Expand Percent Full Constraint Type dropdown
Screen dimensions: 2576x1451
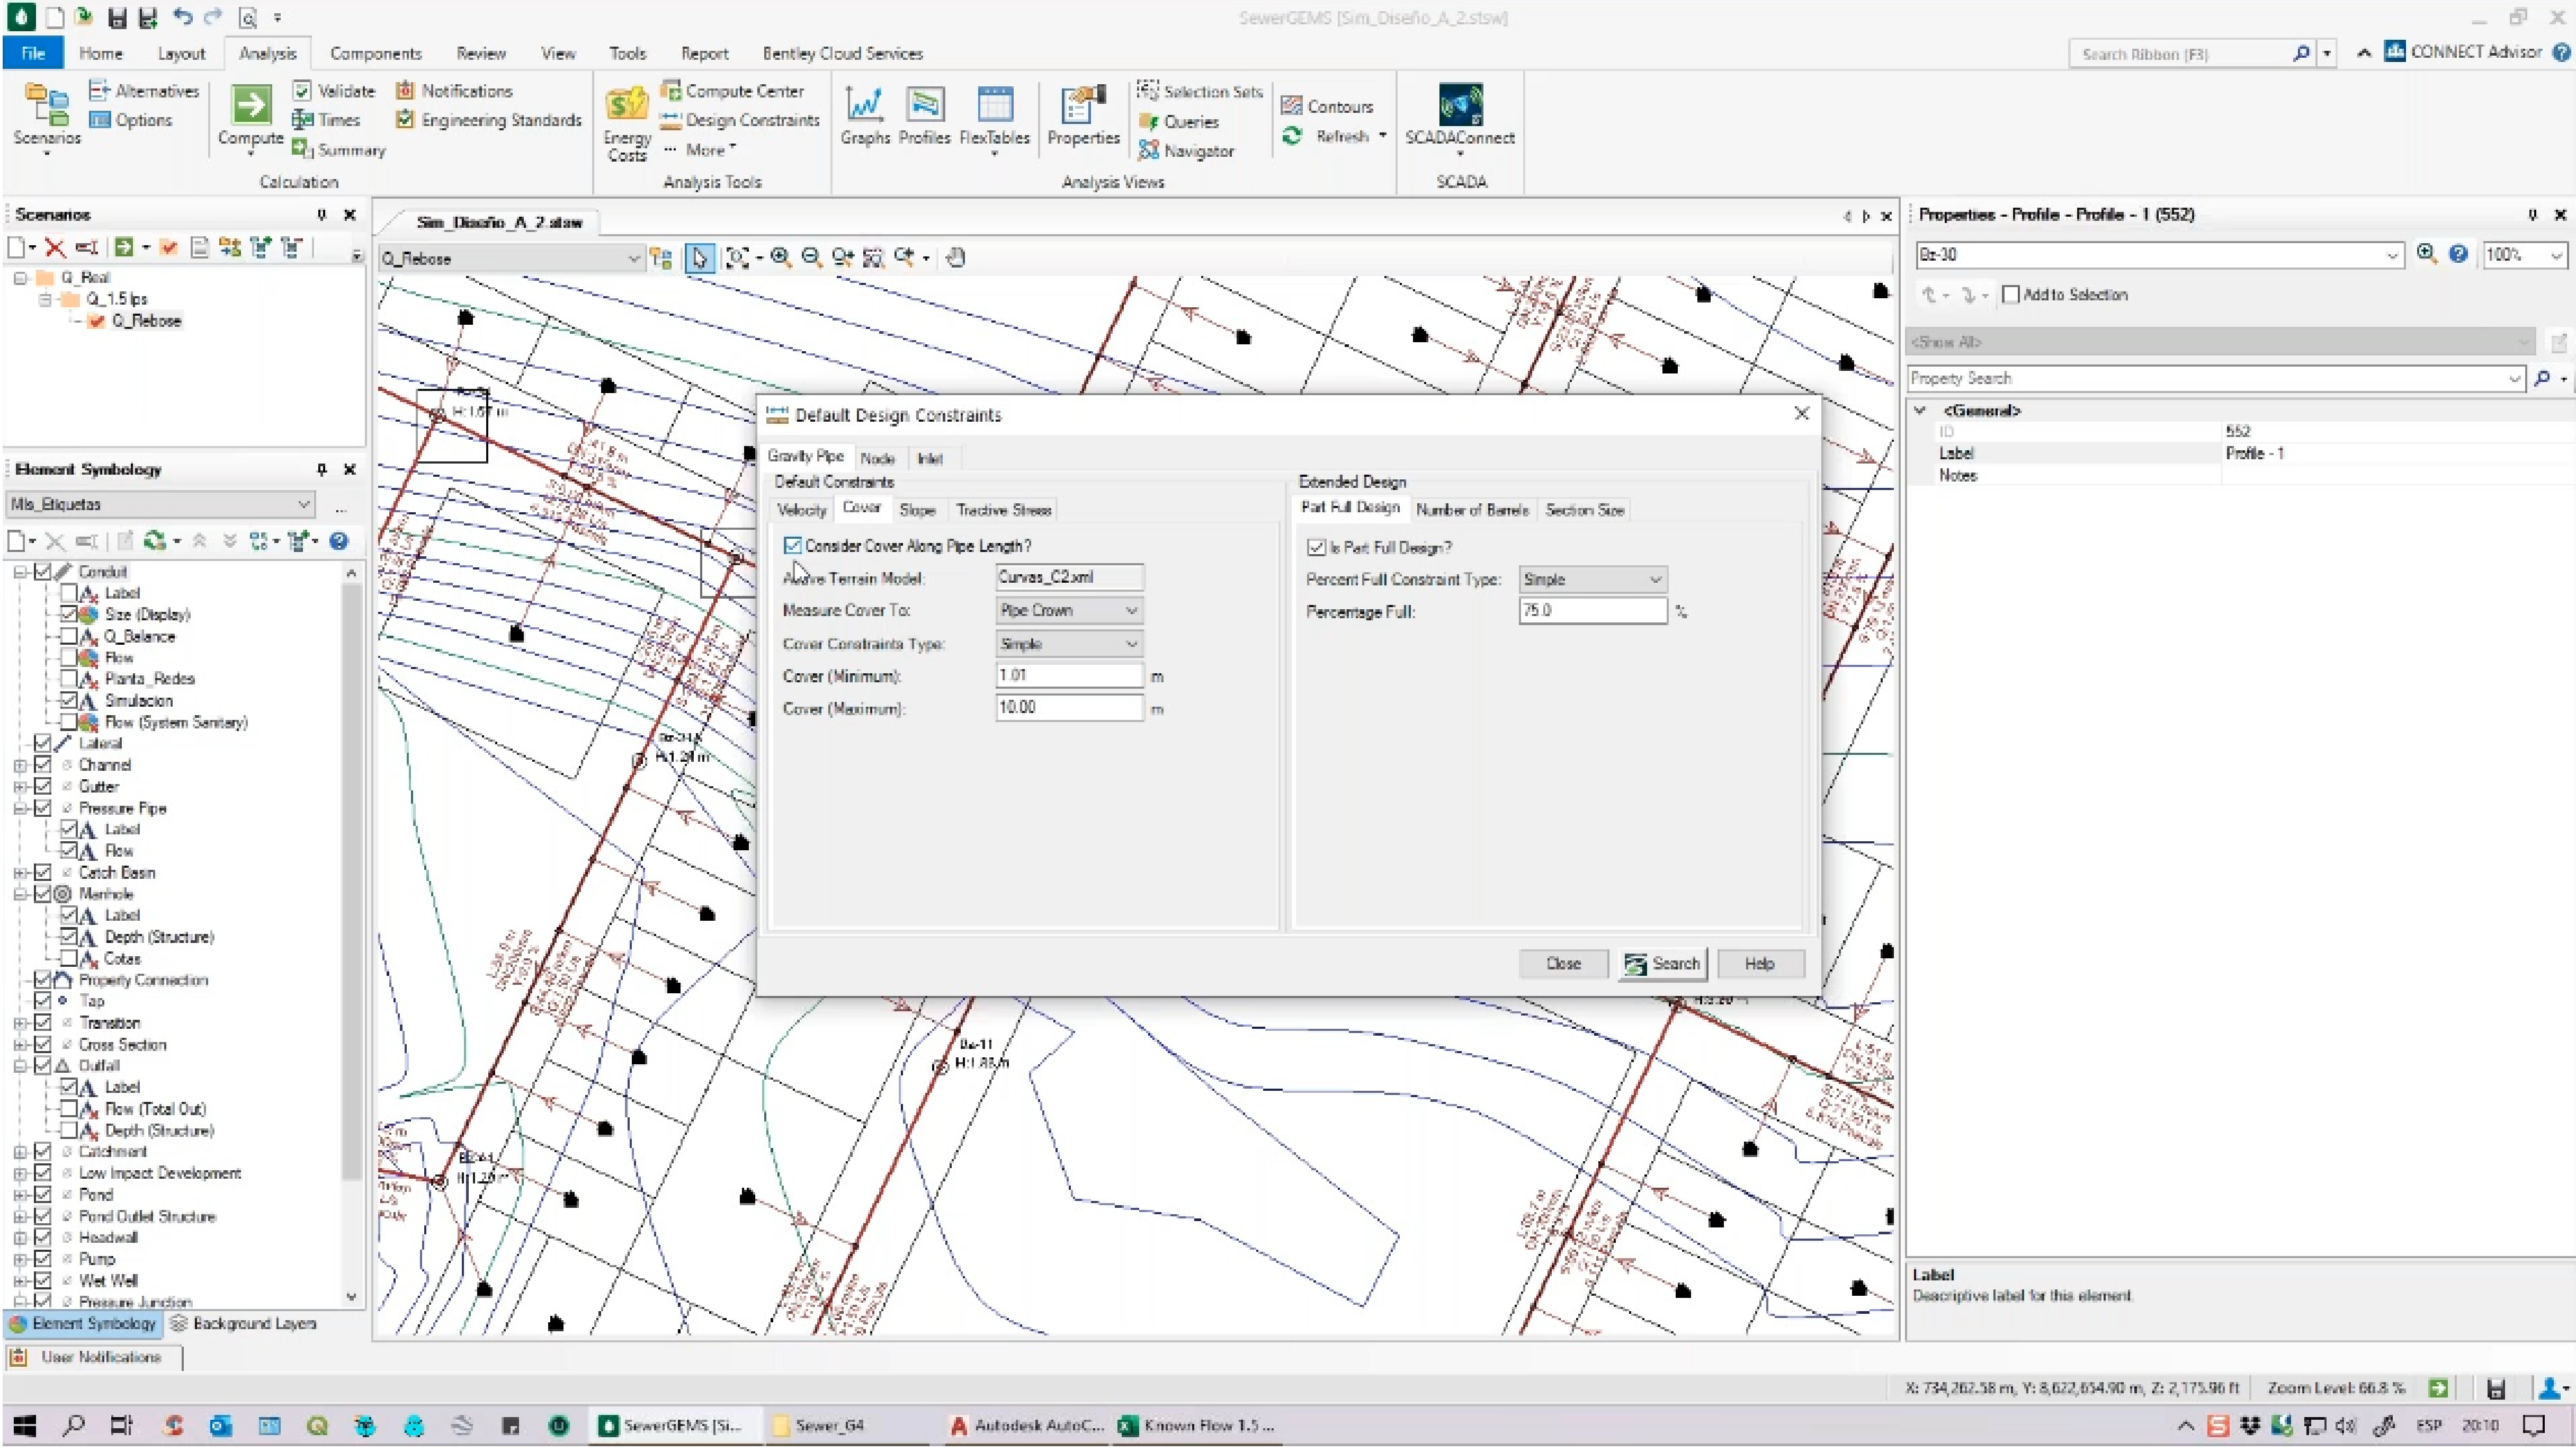1592,580
